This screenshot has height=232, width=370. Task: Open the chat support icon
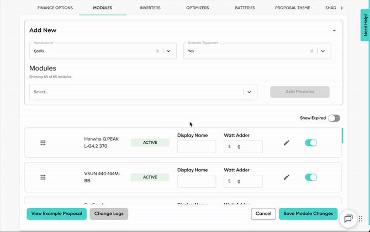click(348, 218)
